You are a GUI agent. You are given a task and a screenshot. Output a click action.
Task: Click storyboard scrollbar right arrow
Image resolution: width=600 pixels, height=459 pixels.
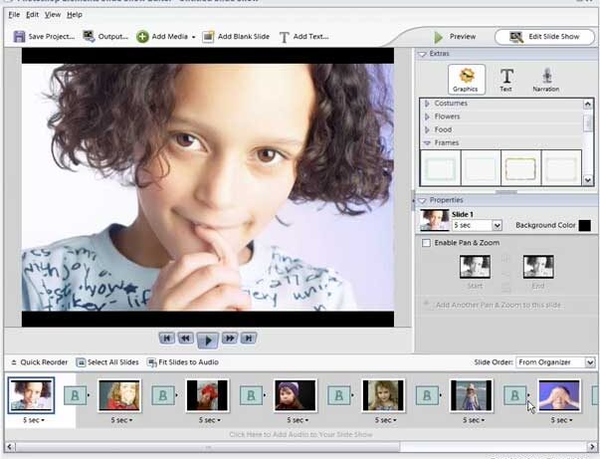(x=592, y=447)
